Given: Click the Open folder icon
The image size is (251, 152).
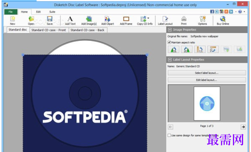Looking at the screenshot, I should pos(31,20).
